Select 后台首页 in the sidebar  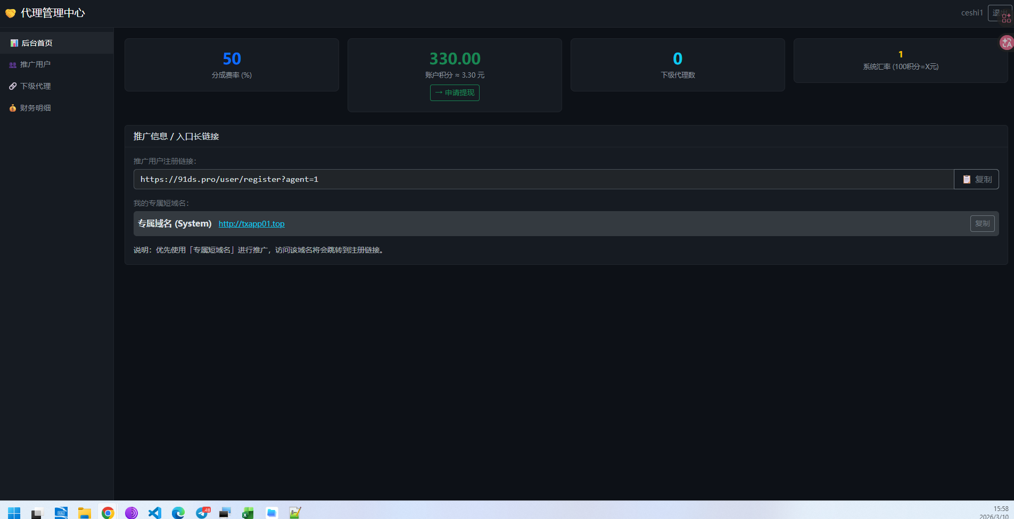point(36,43)
